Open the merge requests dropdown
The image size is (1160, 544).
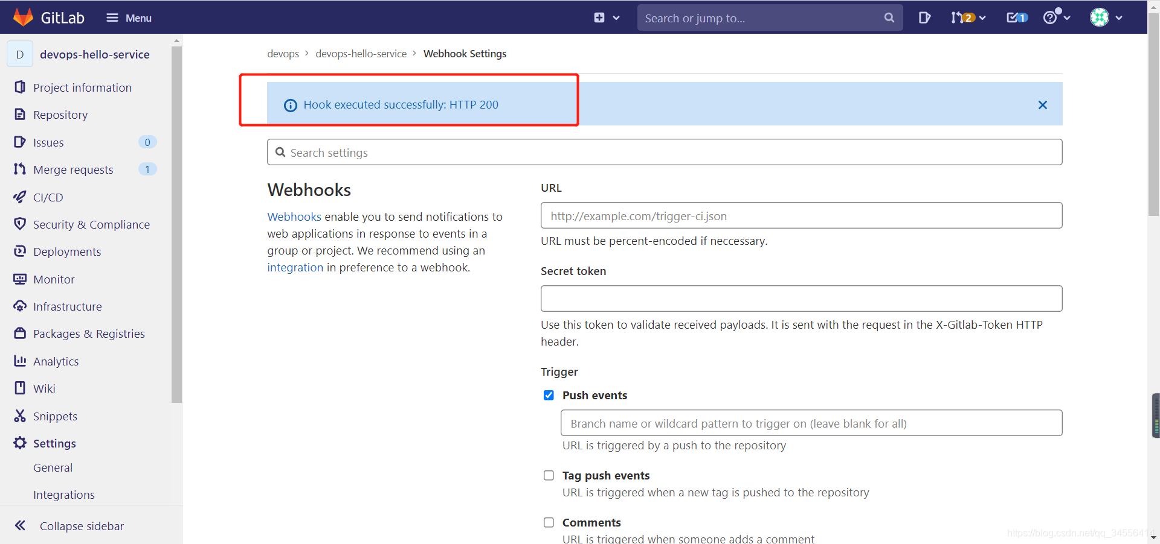(x=968, y=17)
